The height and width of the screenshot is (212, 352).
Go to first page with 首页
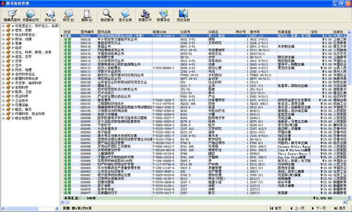276,208
